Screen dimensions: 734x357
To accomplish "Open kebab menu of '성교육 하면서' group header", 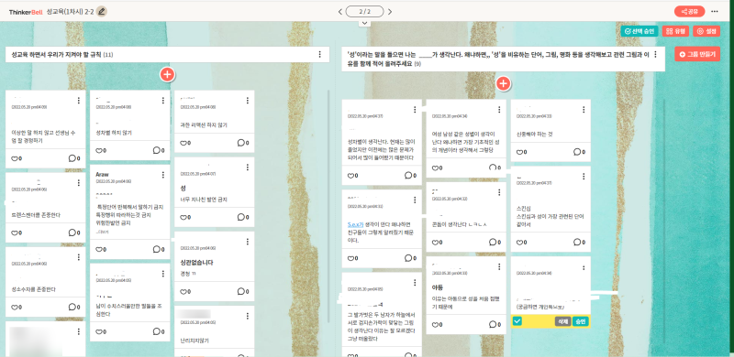I will [319, 55].
